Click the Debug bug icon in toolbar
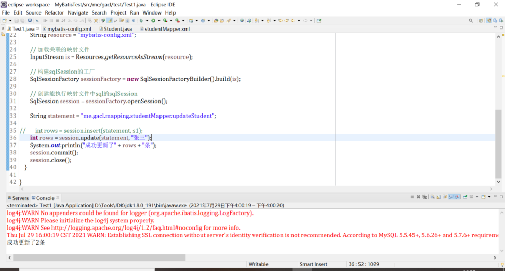 (141, 21)
